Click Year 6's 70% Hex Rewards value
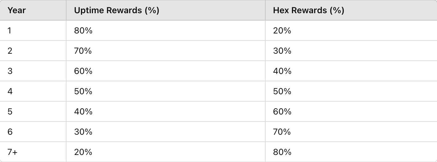The width and height of the screenshot is (437, 162). click(x=282, y=132)
